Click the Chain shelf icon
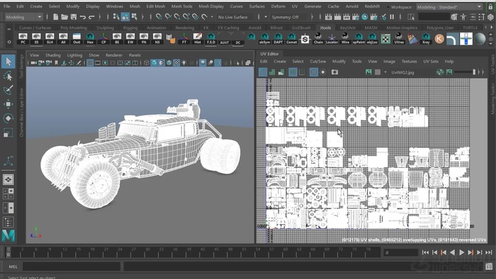The image size is (496, 279). pyautogui.click(x=318, y=39)
